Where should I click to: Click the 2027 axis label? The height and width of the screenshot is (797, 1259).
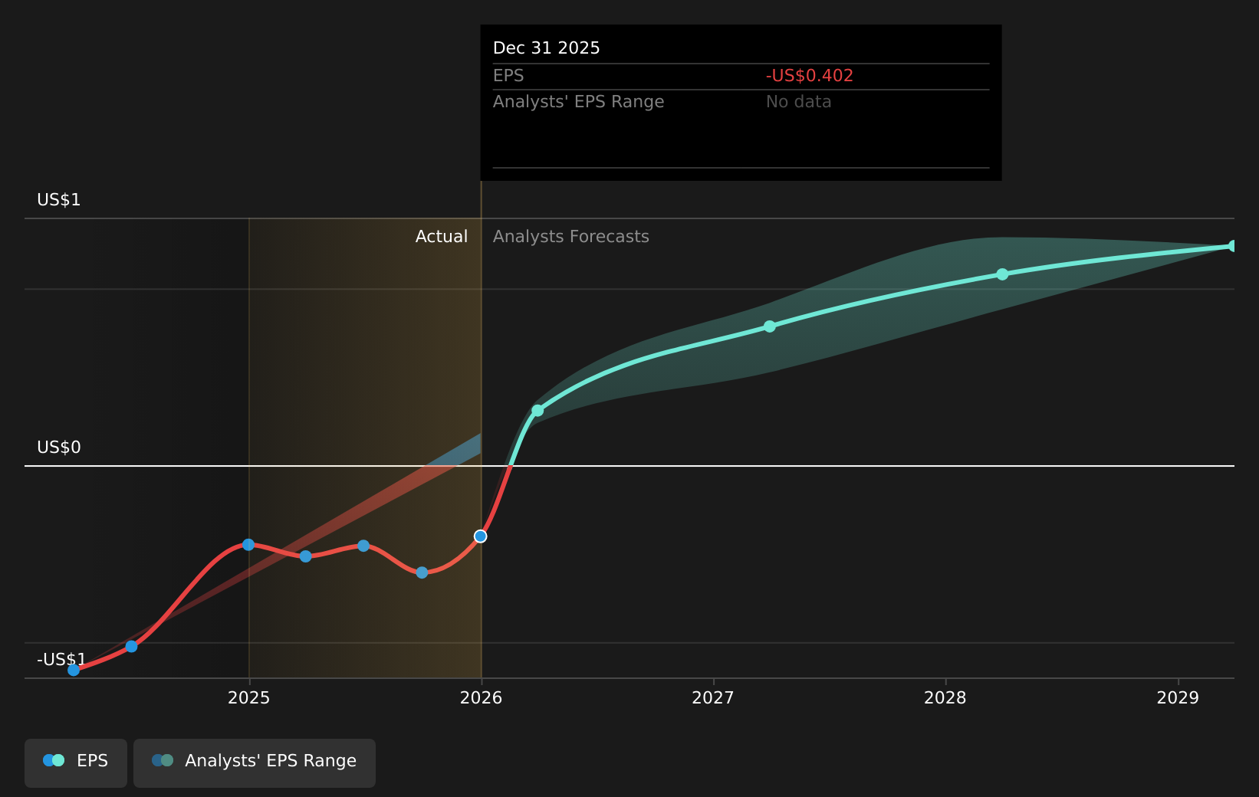click(713, 698)
